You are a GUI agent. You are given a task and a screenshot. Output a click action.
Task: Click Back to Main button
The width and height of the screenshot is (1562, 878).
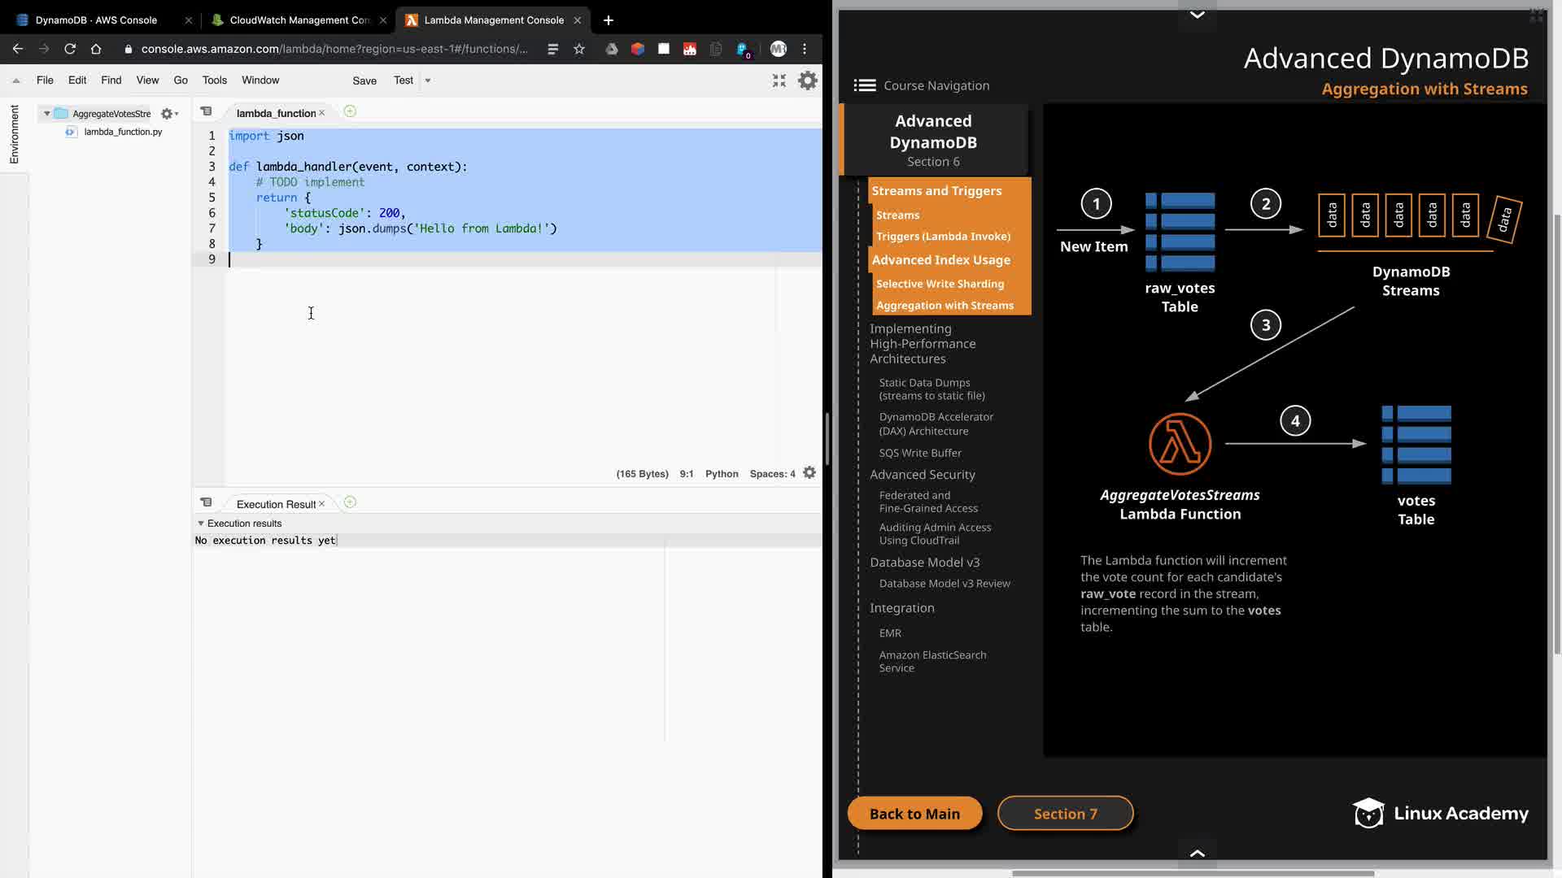tap(914, 814)
